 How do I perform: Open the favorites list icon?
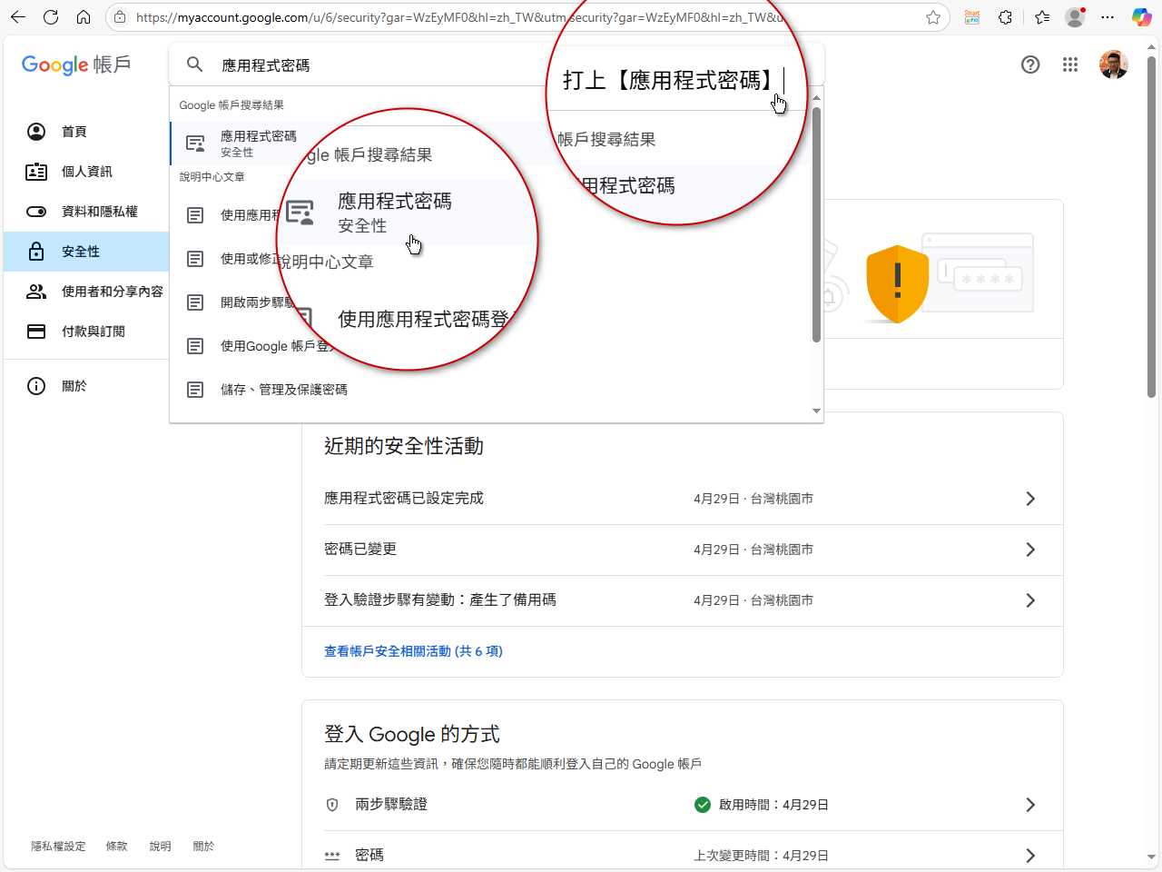(x=1041, y=17)
